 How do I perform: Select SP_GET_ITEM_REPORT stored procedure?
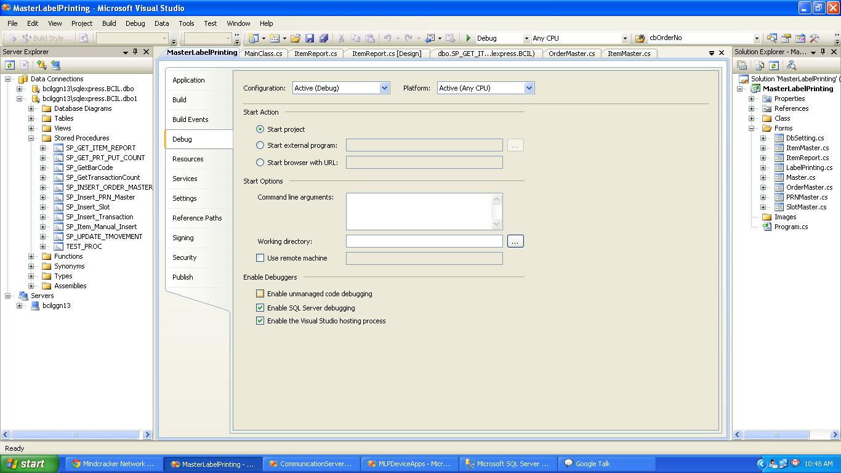pos(101,148)
